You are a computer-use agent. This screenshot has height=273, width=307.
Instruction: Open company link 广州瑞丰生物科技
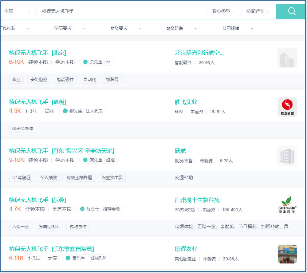pyautogui.click(x=197, y=200)
